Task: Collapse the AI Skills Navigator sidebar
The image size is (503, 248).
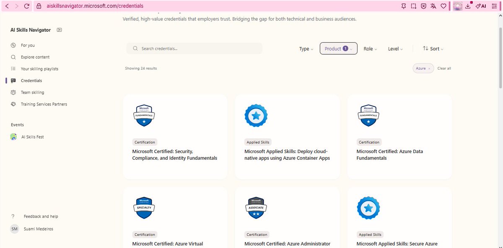Action: 59,30
